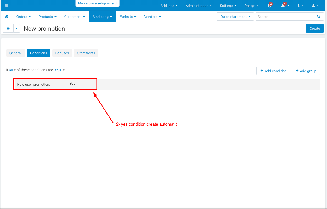Viewport: 327px width, 209px height.
Task: Click the icon with red badge 2
Action: click(270, 6)
